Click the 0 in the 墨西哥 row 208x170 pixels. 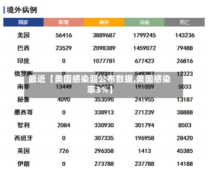pyautogui.click(x=64, y=112)
